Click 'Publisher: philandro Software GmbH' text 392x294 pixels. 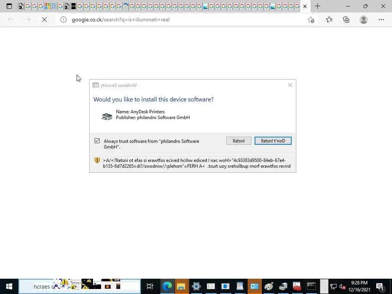coord(153,118)
